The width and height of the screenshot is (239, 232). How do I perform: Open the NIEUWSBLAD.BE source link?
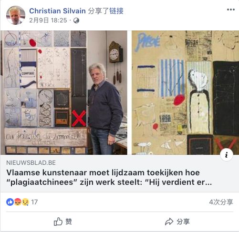point(31,163)
